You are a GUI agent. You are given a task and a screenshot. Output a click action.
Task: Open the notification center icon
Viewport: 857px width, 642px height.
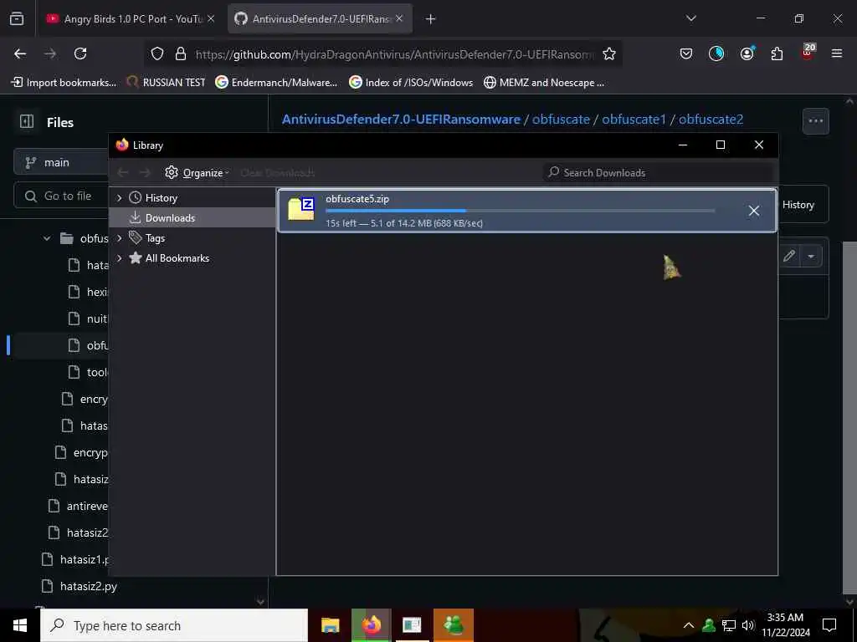[x=829, y=625]
